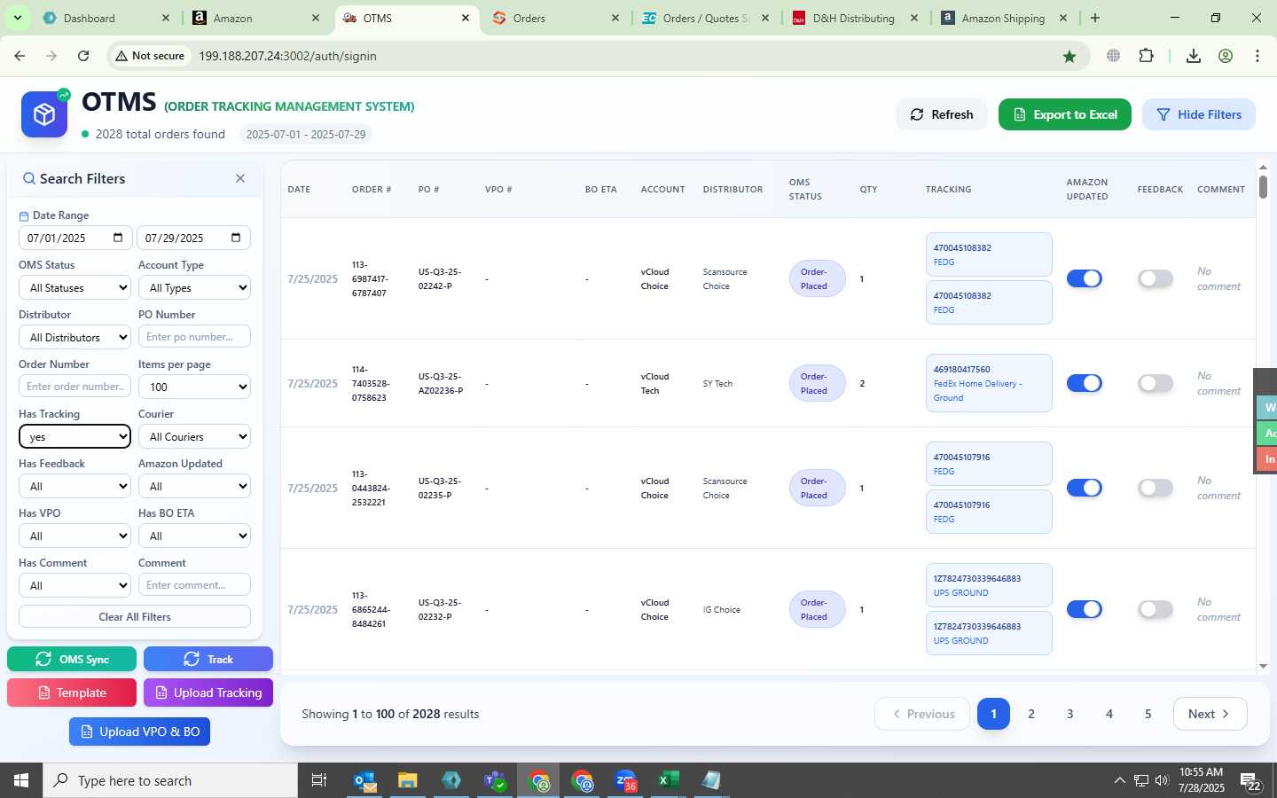Screen dimensions: 1277x798
Task: Click the OTMS cube logo icon
Action: click(44, 114)
